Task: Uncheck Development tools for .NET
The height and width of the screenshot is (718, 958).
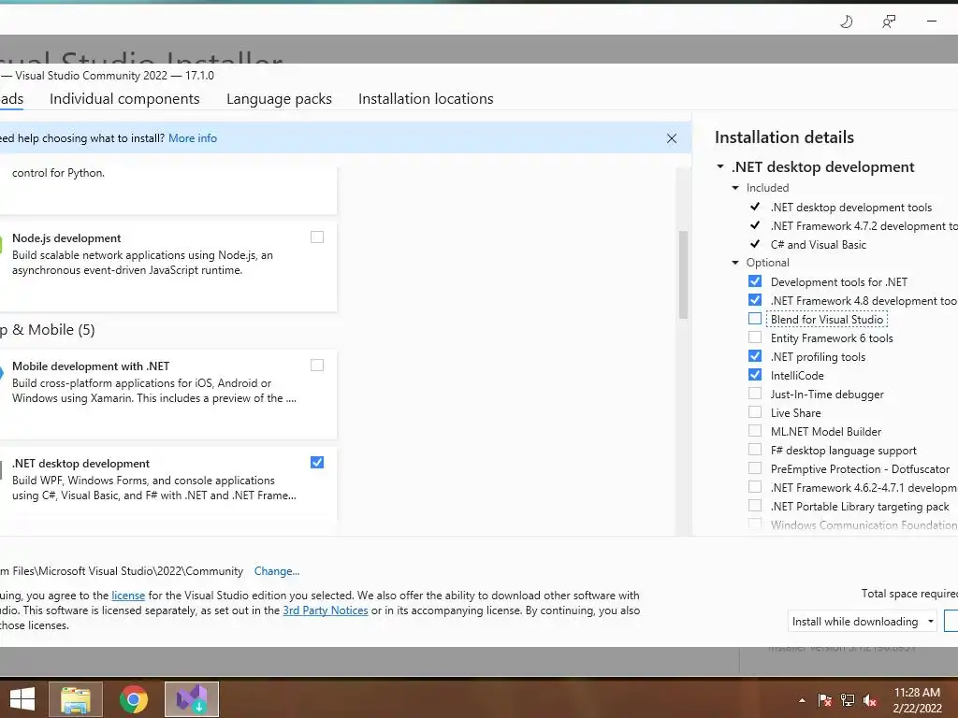Action: 755,281
